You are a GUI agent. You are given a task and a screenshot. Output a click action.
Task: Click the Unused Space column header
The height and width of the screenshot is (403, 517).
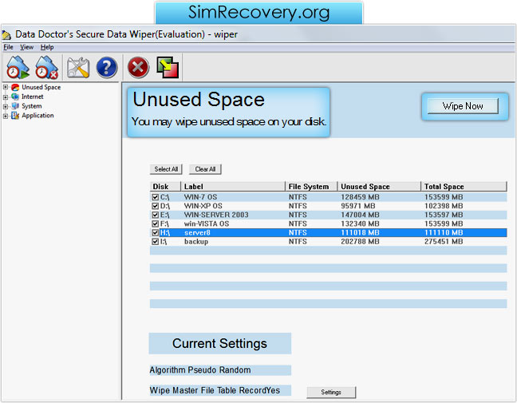click(x=379, y=187)
